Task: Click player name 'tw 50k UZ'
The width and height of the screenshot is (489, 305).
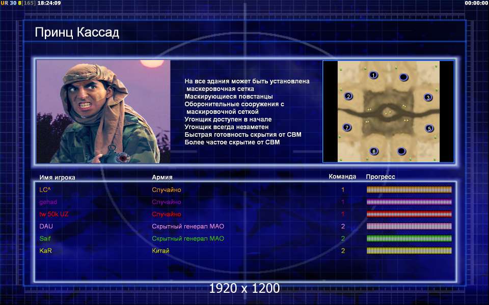Action: coord(54,214)
